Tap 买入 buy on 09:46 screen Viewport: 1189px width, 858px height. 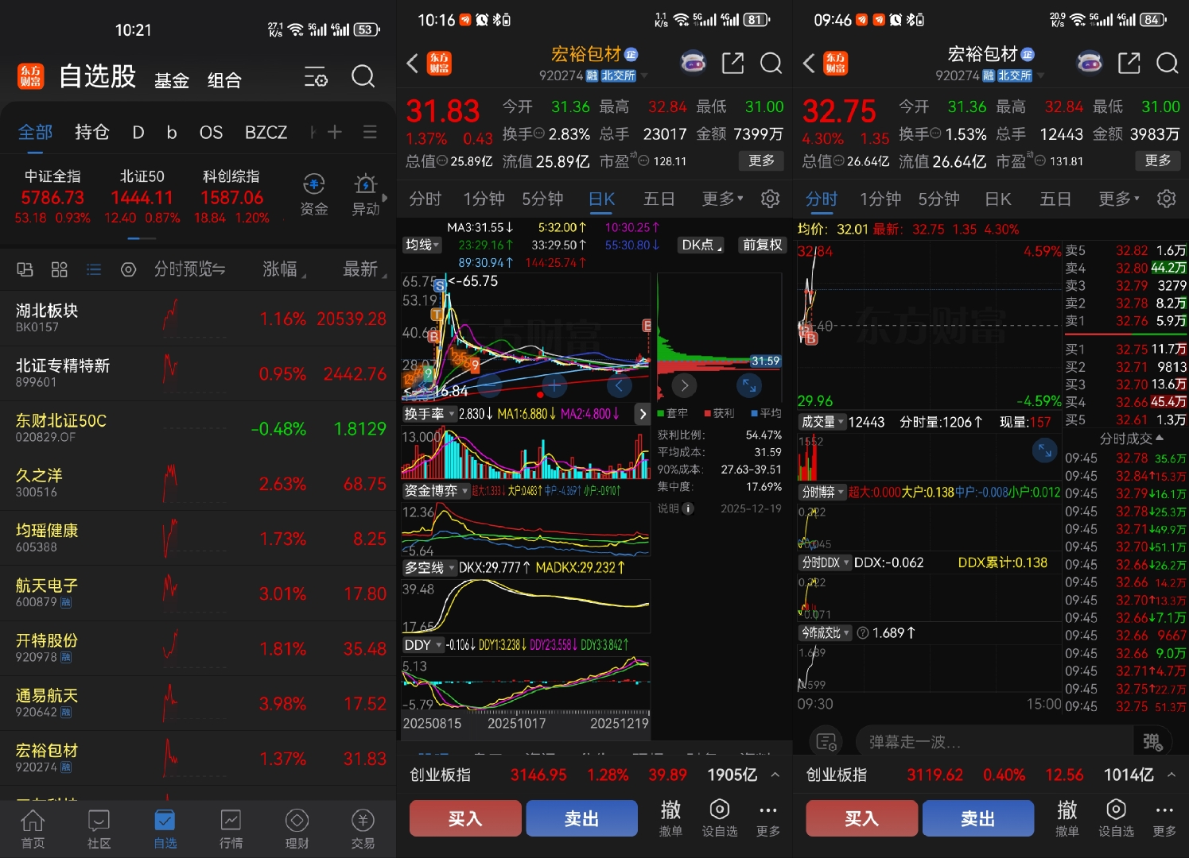point(861,818)
